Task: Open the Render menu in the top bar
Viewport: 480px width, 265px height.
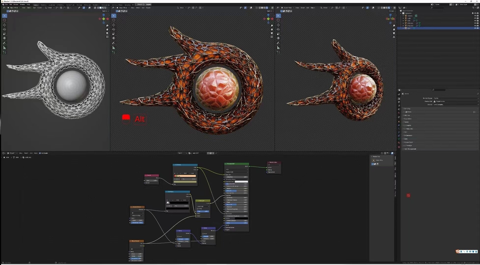Action: (15, 4)
